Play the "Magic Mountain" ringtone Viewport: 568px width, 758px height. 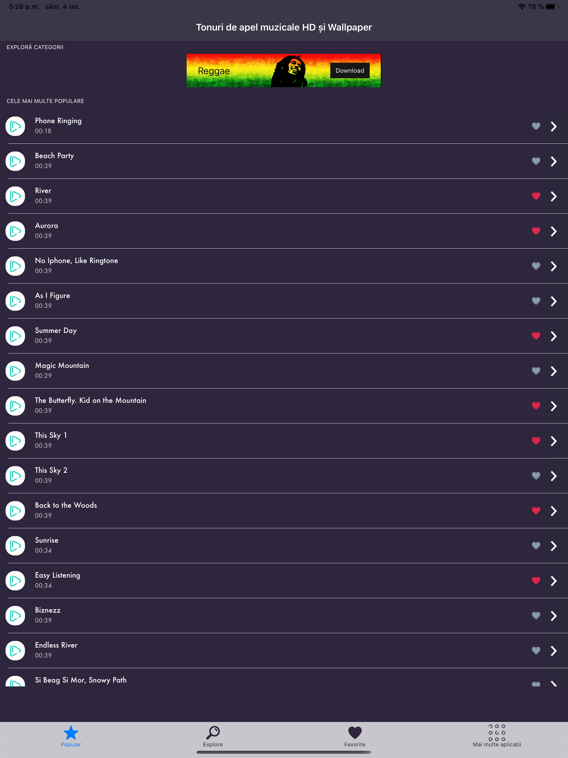coord(15,371)
